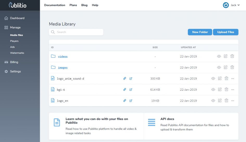Copy link icon for logo_en
246x142 pixels.
(x=125, y=101)
